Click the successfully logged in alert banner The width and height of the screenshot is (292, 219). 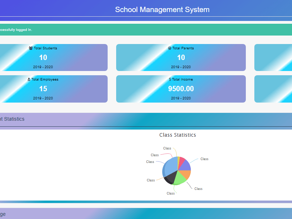point(146,29)
